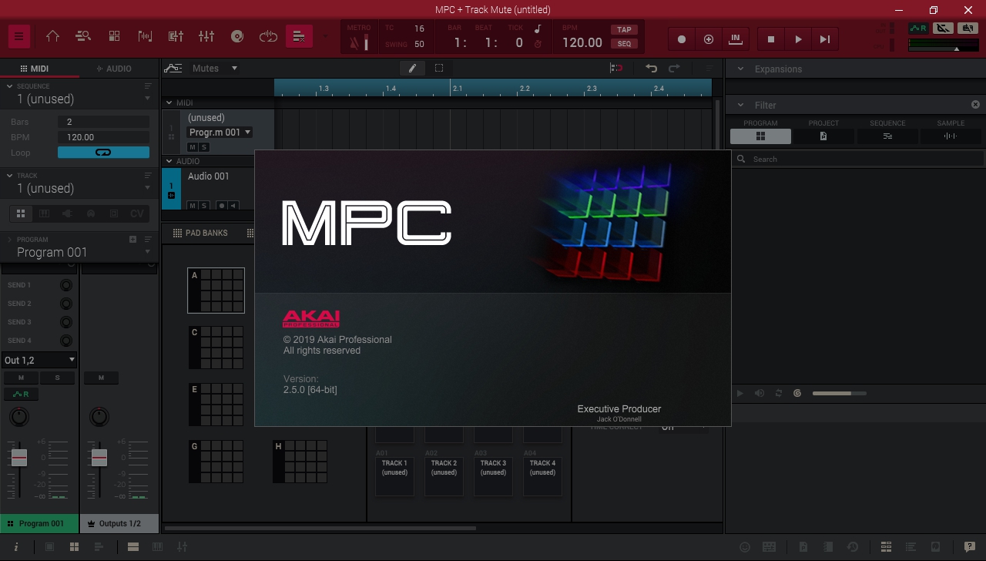Image resolution: width=986 pixels, height=561 pixels.
Task: Open the Out 1,2 output dropdown
Action: click(39, 360)
